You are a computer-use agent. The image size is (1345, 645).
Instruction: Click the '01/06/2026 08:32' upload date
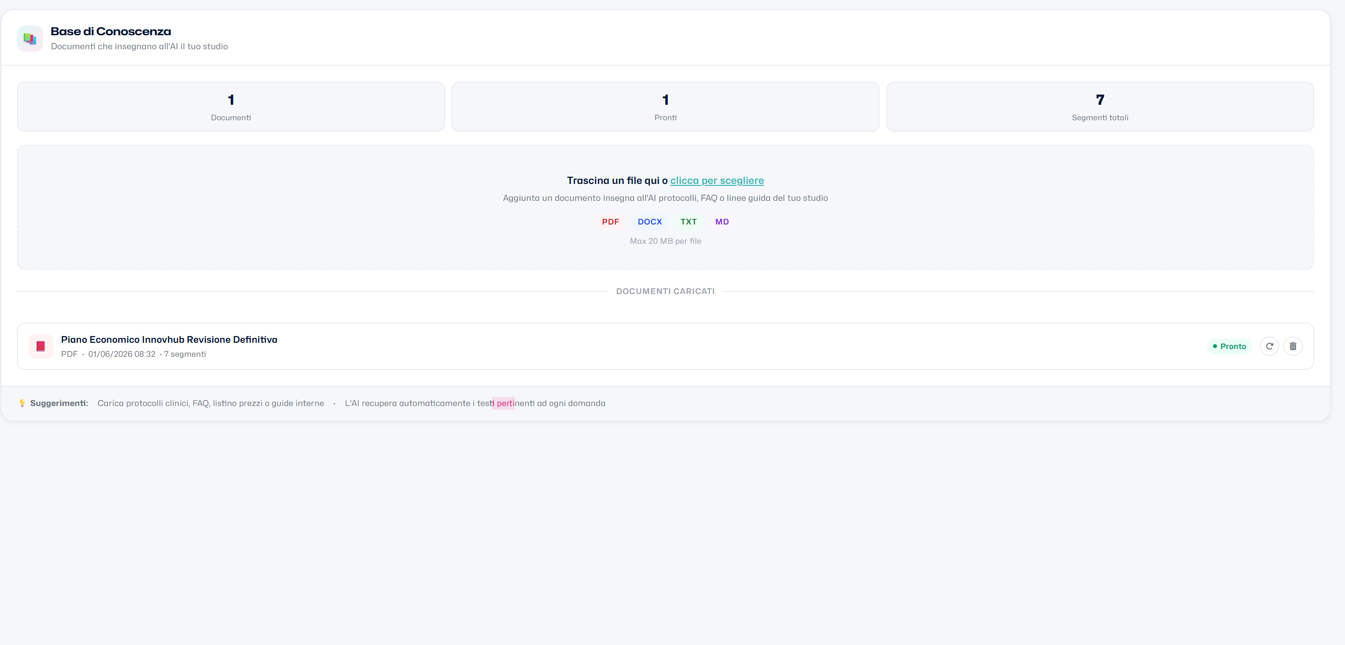122,354
